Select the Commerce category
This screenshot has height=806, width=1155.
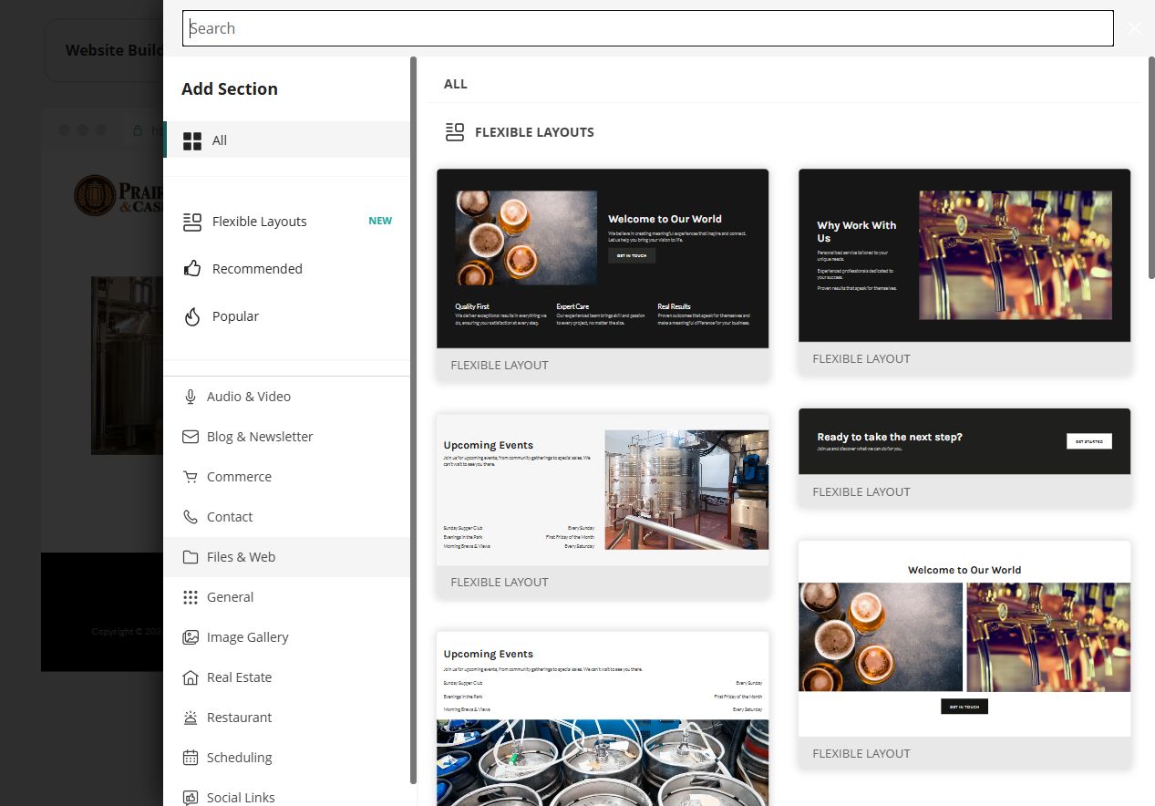286,477
